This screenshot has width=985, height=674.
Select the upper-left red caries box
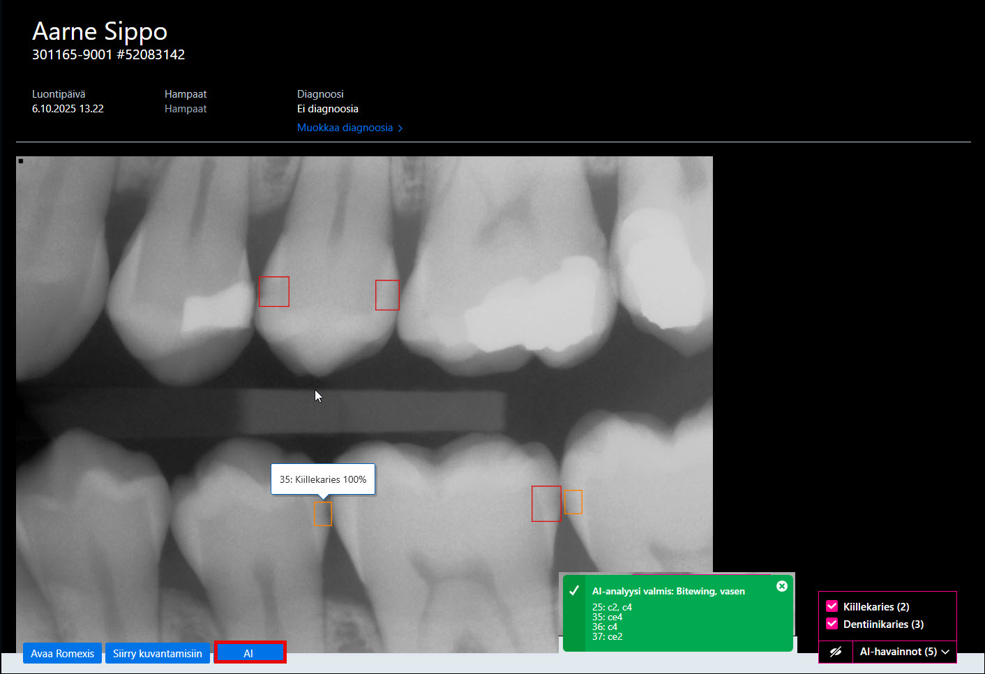(274, 292)
